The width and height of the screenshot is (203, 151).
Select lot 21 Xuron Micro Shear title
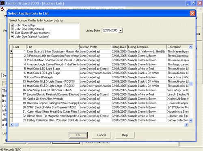tap(53, 111)
